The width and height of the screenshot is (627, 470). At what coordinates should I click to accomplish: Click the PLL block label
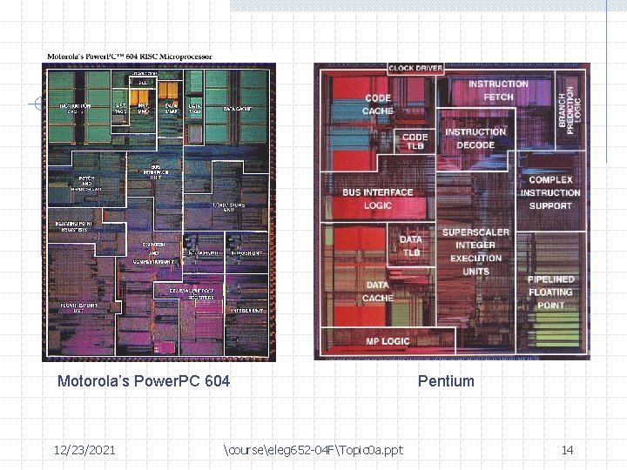(x=142, y=83)
